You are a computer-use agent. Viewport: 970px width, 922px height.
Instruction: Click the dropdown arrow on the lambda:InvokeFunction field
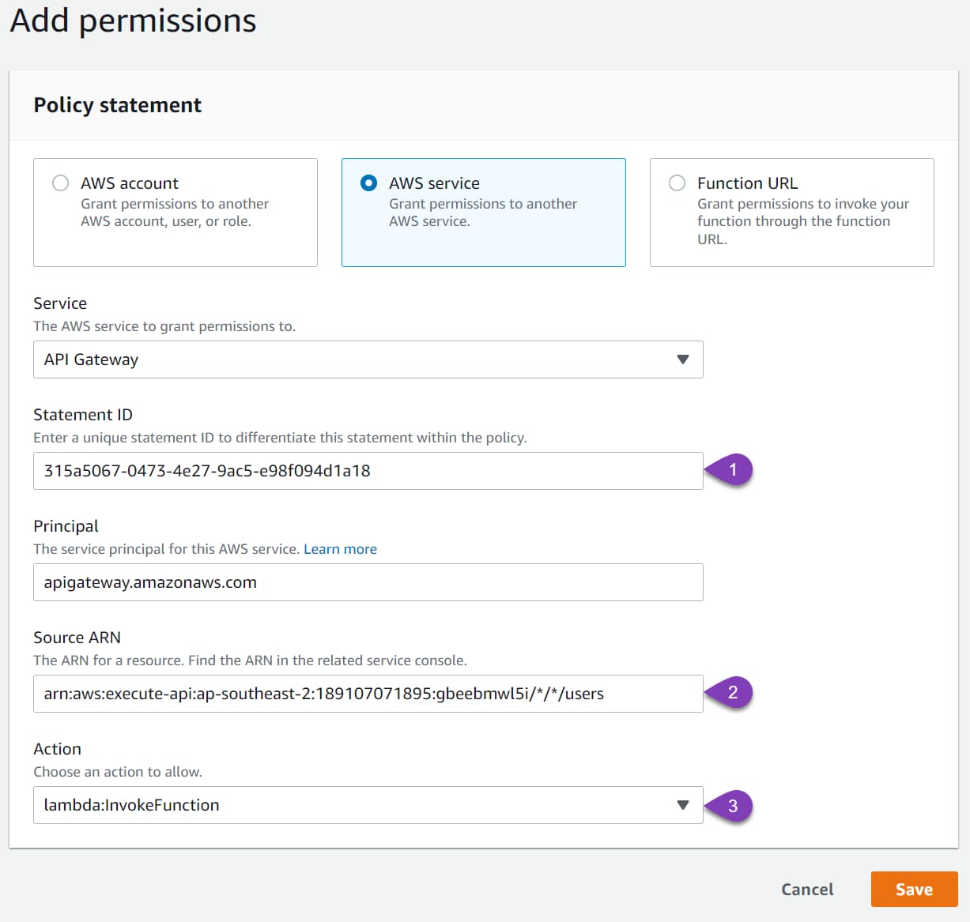[683, 805]
